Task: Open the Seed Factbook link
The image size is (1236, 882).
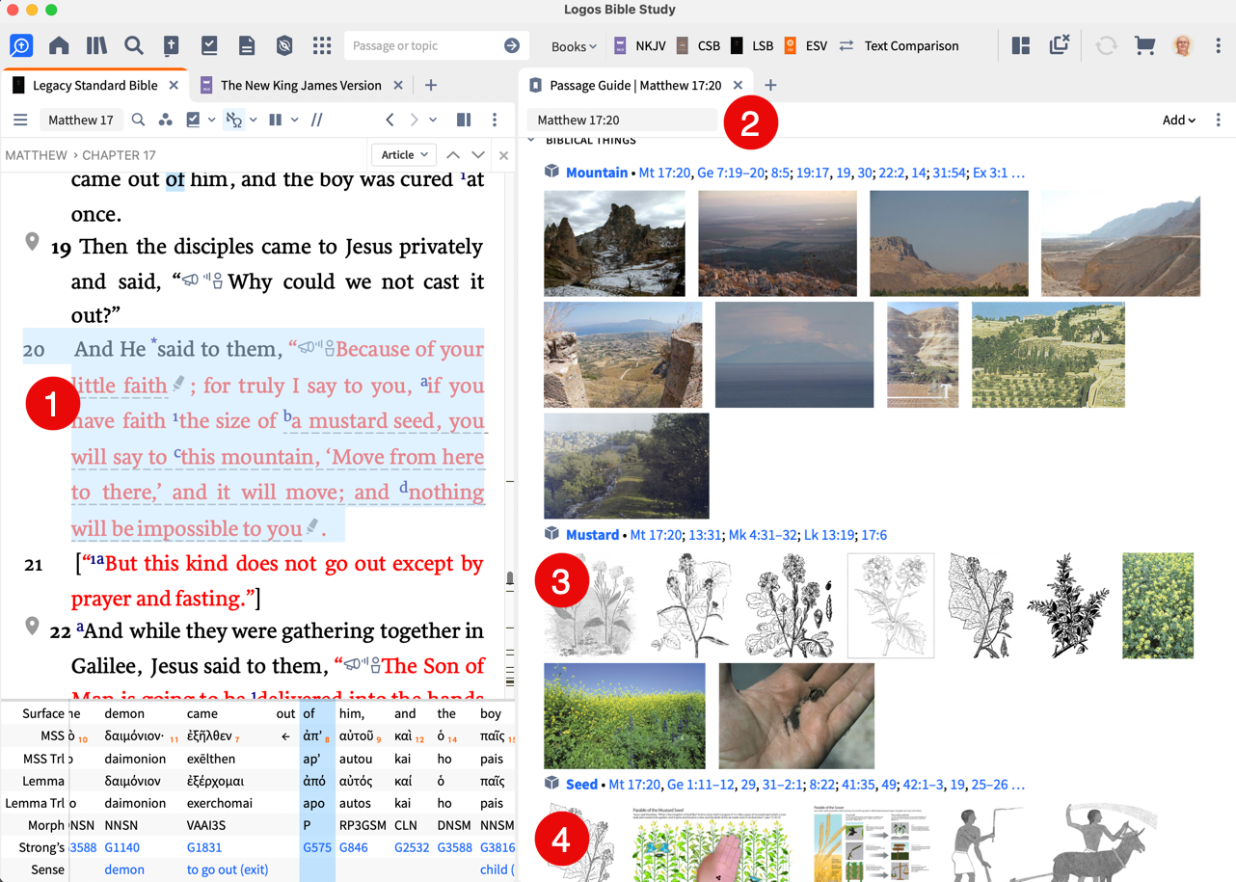Action: point(581,785)
